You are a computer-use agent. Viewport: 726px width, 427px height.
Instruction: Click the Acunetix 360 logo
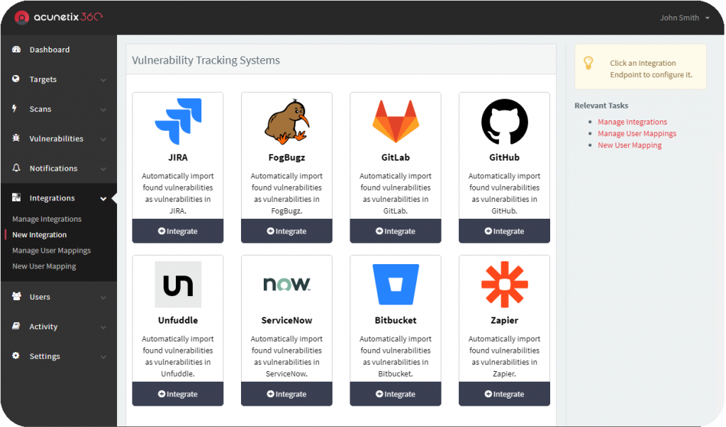point(58,17)
